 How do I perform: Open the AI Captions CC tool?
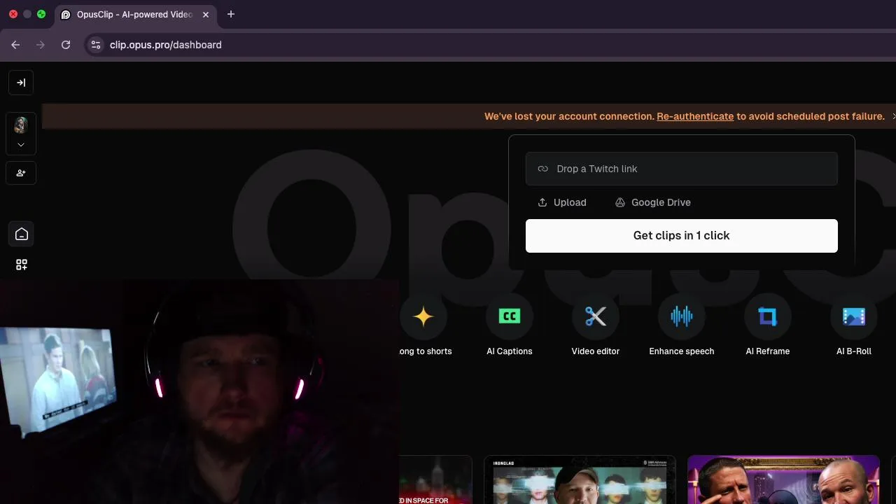pos(510,316)
